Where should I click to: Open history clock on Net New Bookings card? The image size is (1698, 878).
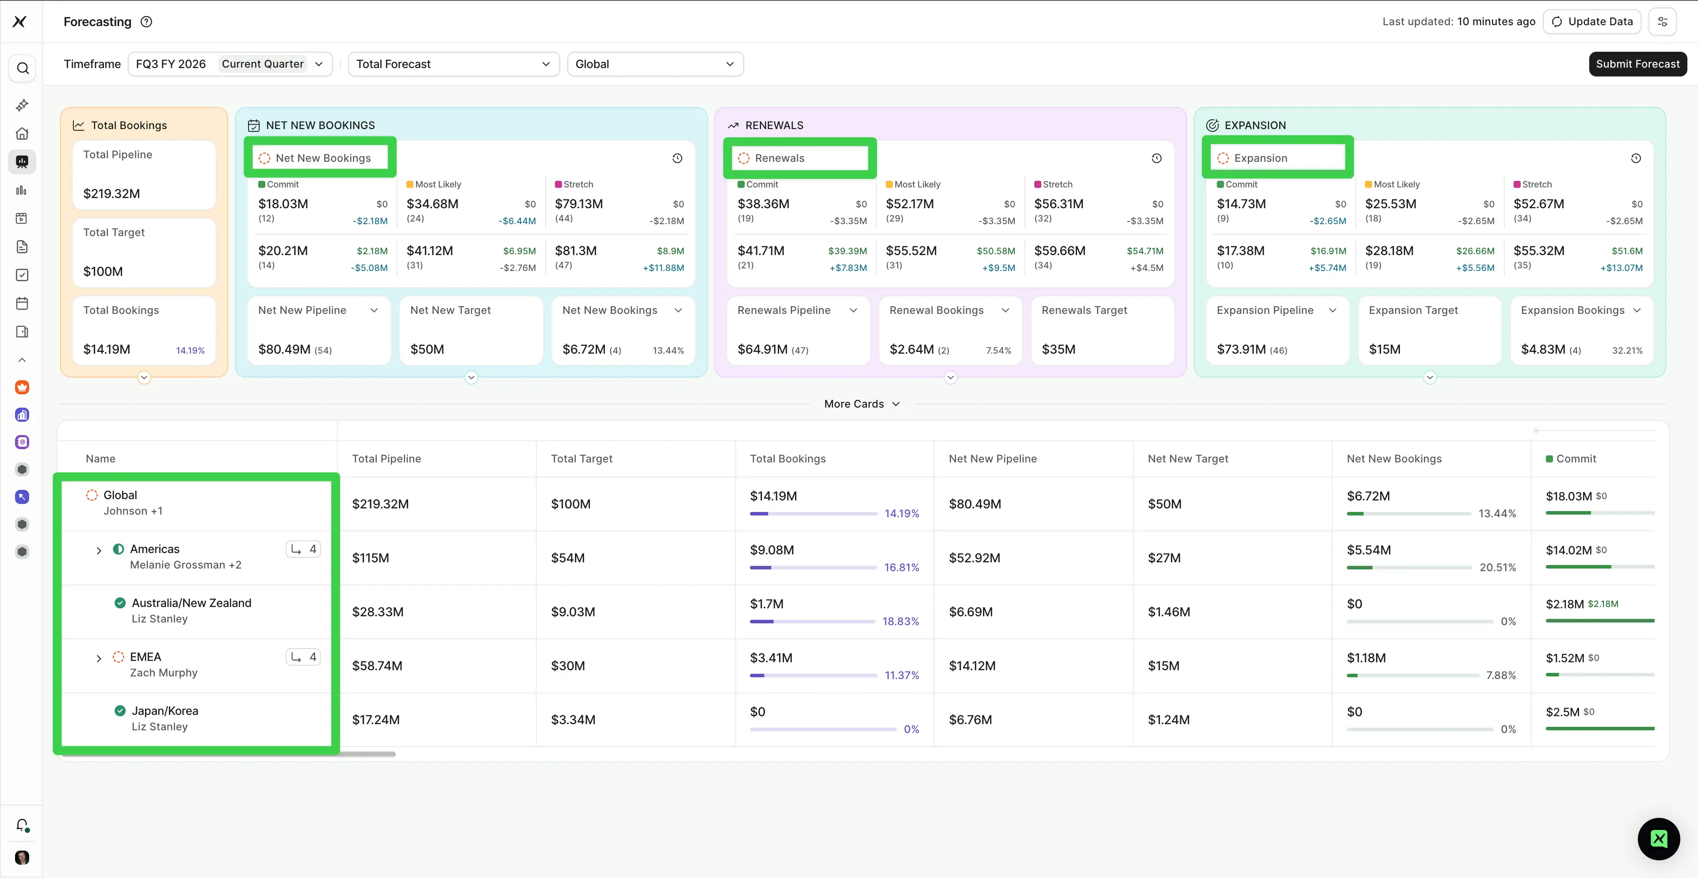click(x=677, y=158)
